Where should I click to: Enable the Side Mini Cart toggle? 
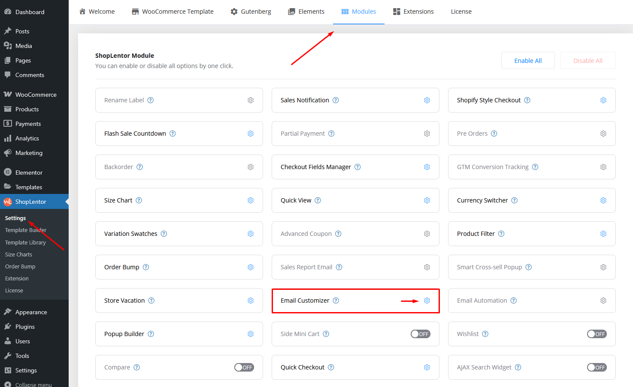point(420,334)
